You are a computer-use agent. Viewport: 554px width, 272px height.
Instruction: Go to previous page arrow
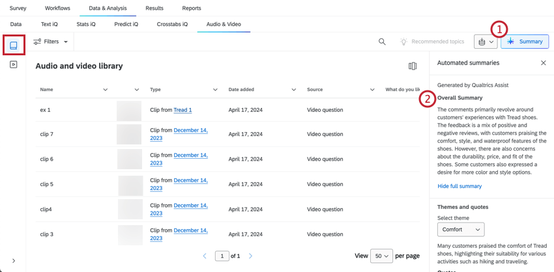205,256
